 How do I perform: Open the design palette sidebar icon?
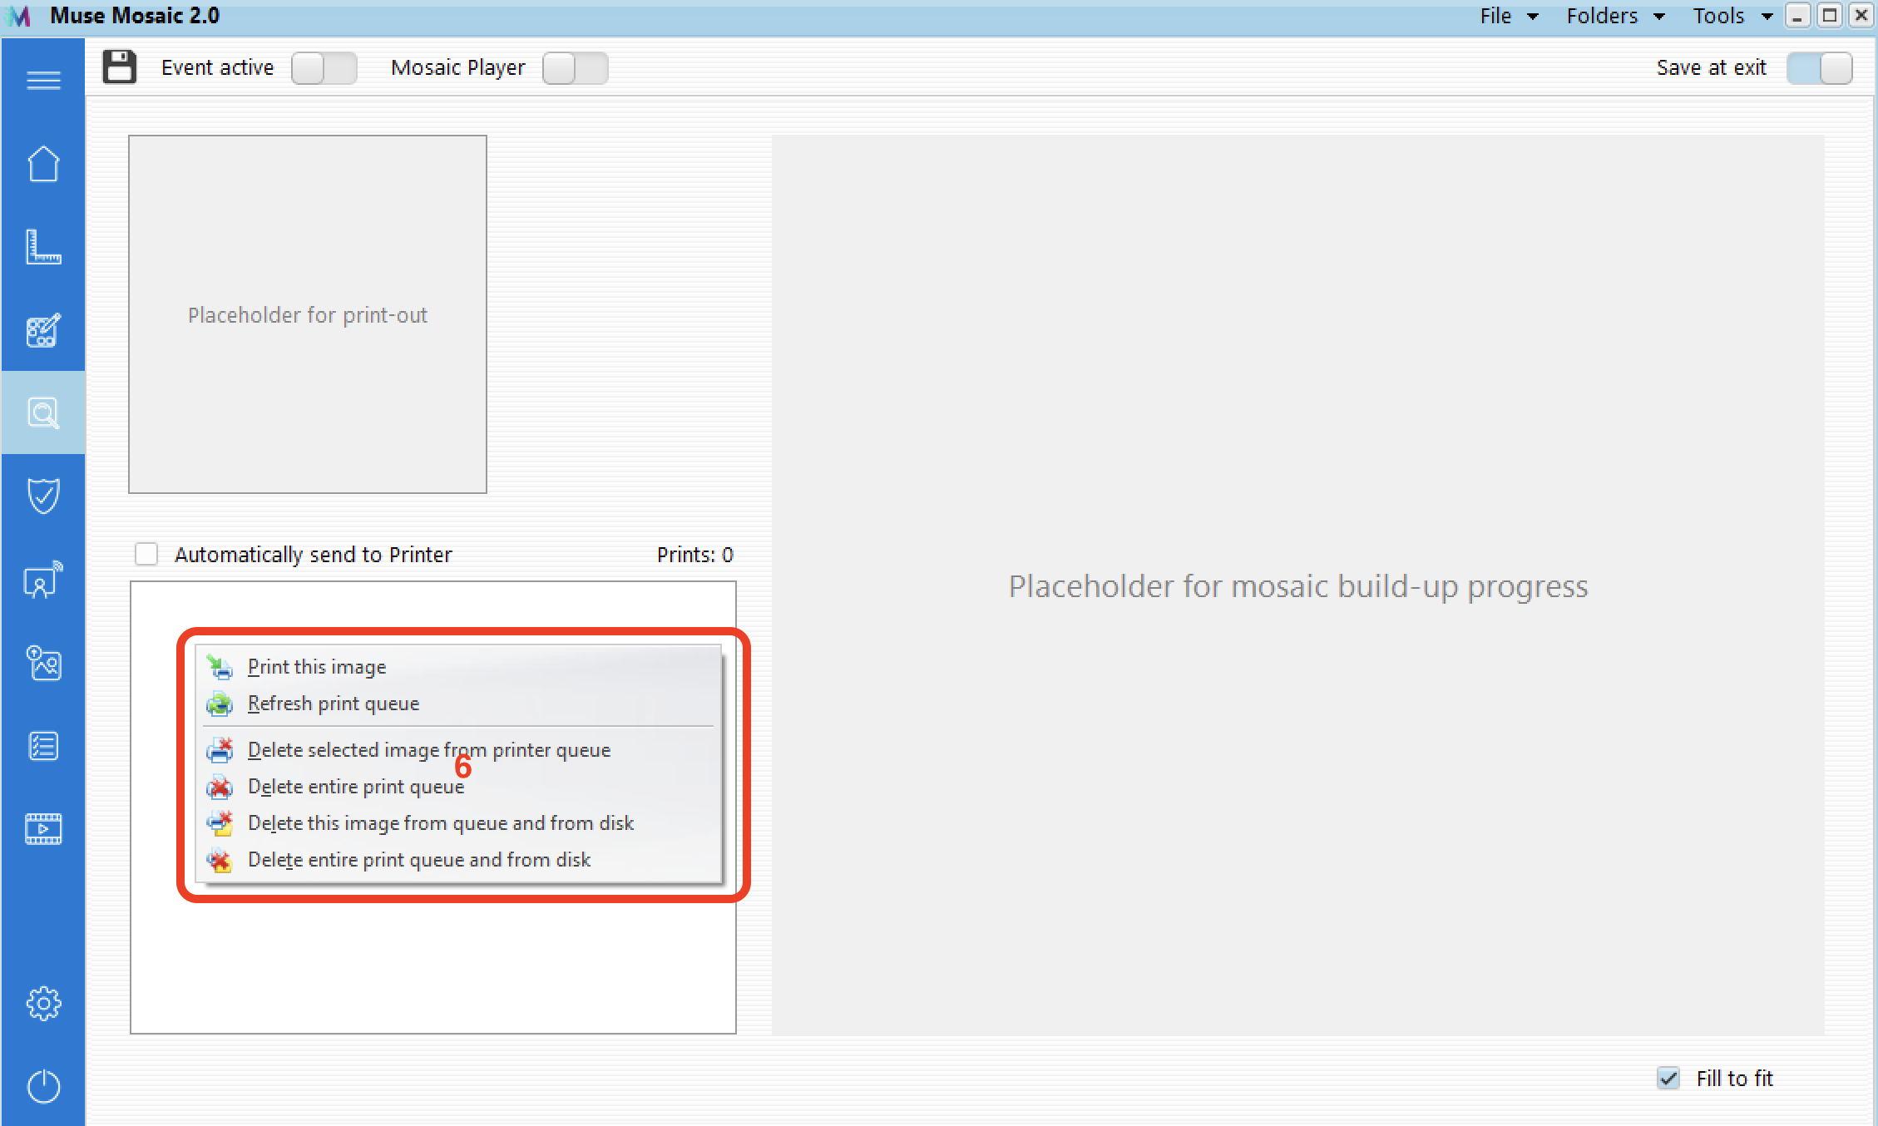43,330
